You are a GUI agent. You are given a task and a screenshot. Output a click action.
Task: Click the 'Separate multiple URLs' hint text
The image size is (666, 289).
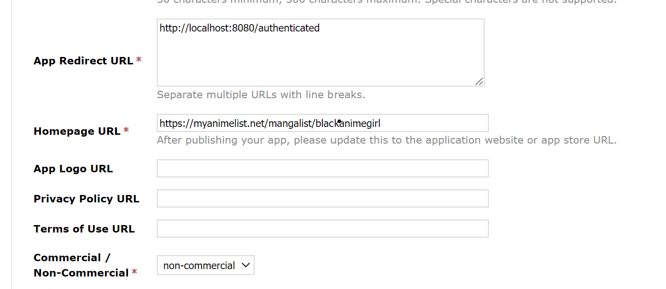(261, 95)
